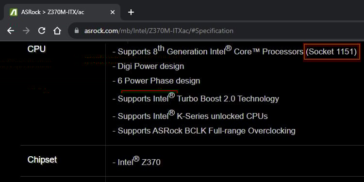Image resolution: width=364 pixels, height=182 pixels.
Task: Reload the ASRock specification page
Action: click(42, 31)
